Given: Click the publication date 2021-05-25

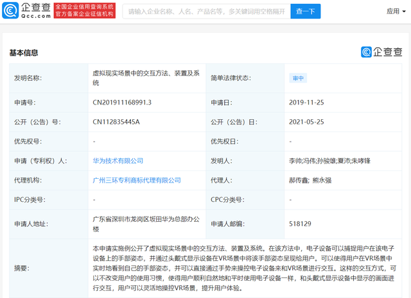Looking at the screenshot, I should click(307, 122).
